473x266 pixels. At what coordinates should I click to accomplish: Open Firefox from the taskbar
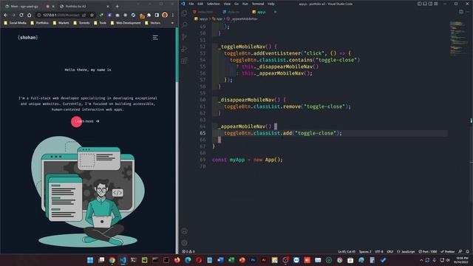(177, 260)
